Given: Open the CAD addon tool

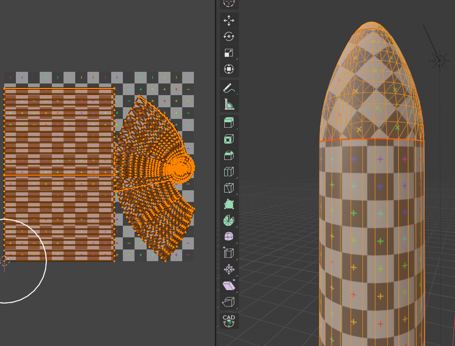Looking at the screenshot, I should pos(229,321).
